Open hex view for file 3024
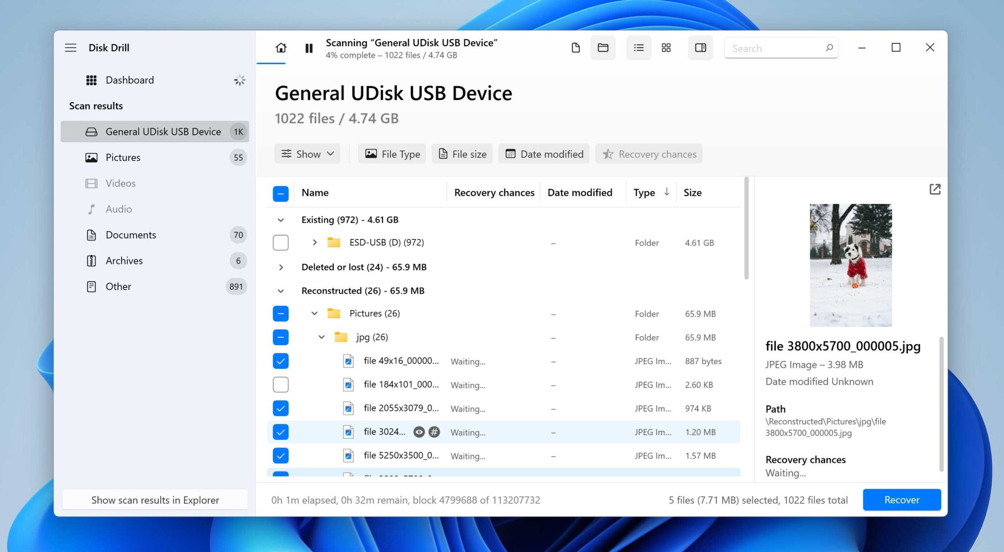Image resolution: width=1004 pixels, height=552 pixels. tap(435, 432)
